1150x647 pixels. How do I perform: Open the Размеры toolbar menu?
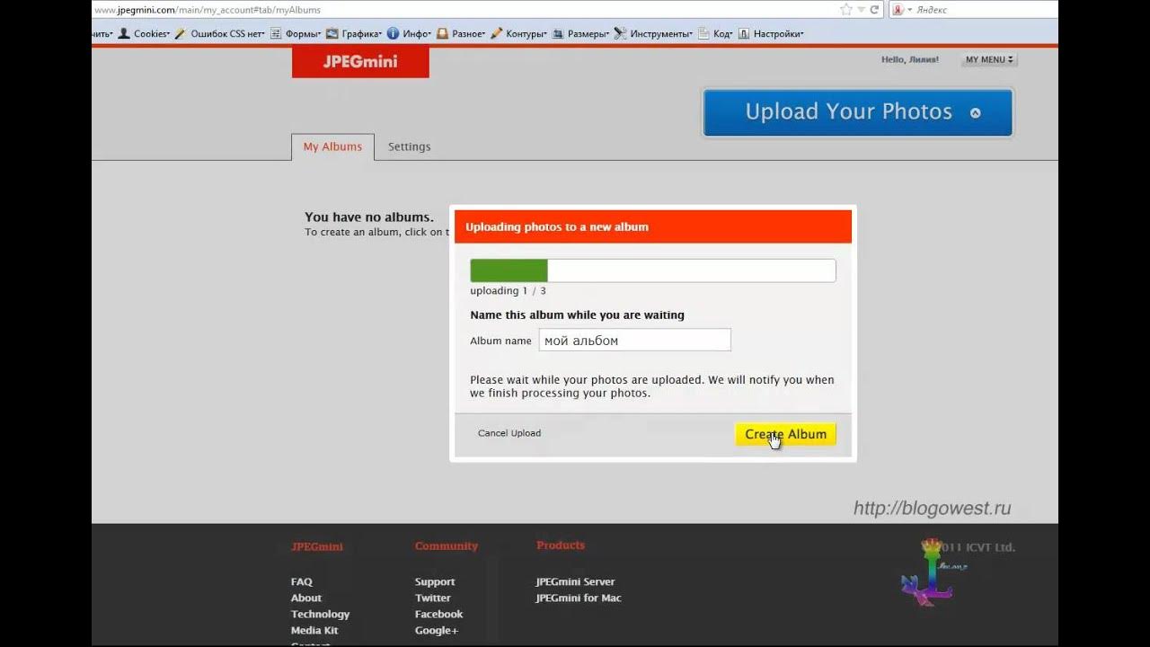point(580,33)
